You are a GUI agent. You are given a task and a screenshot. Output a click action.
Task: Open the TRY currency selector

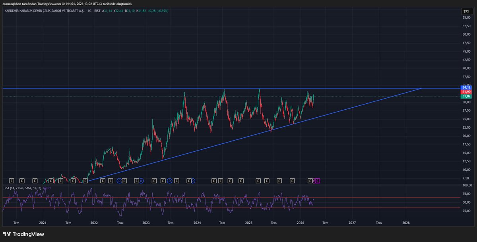(x=466, y=11)
